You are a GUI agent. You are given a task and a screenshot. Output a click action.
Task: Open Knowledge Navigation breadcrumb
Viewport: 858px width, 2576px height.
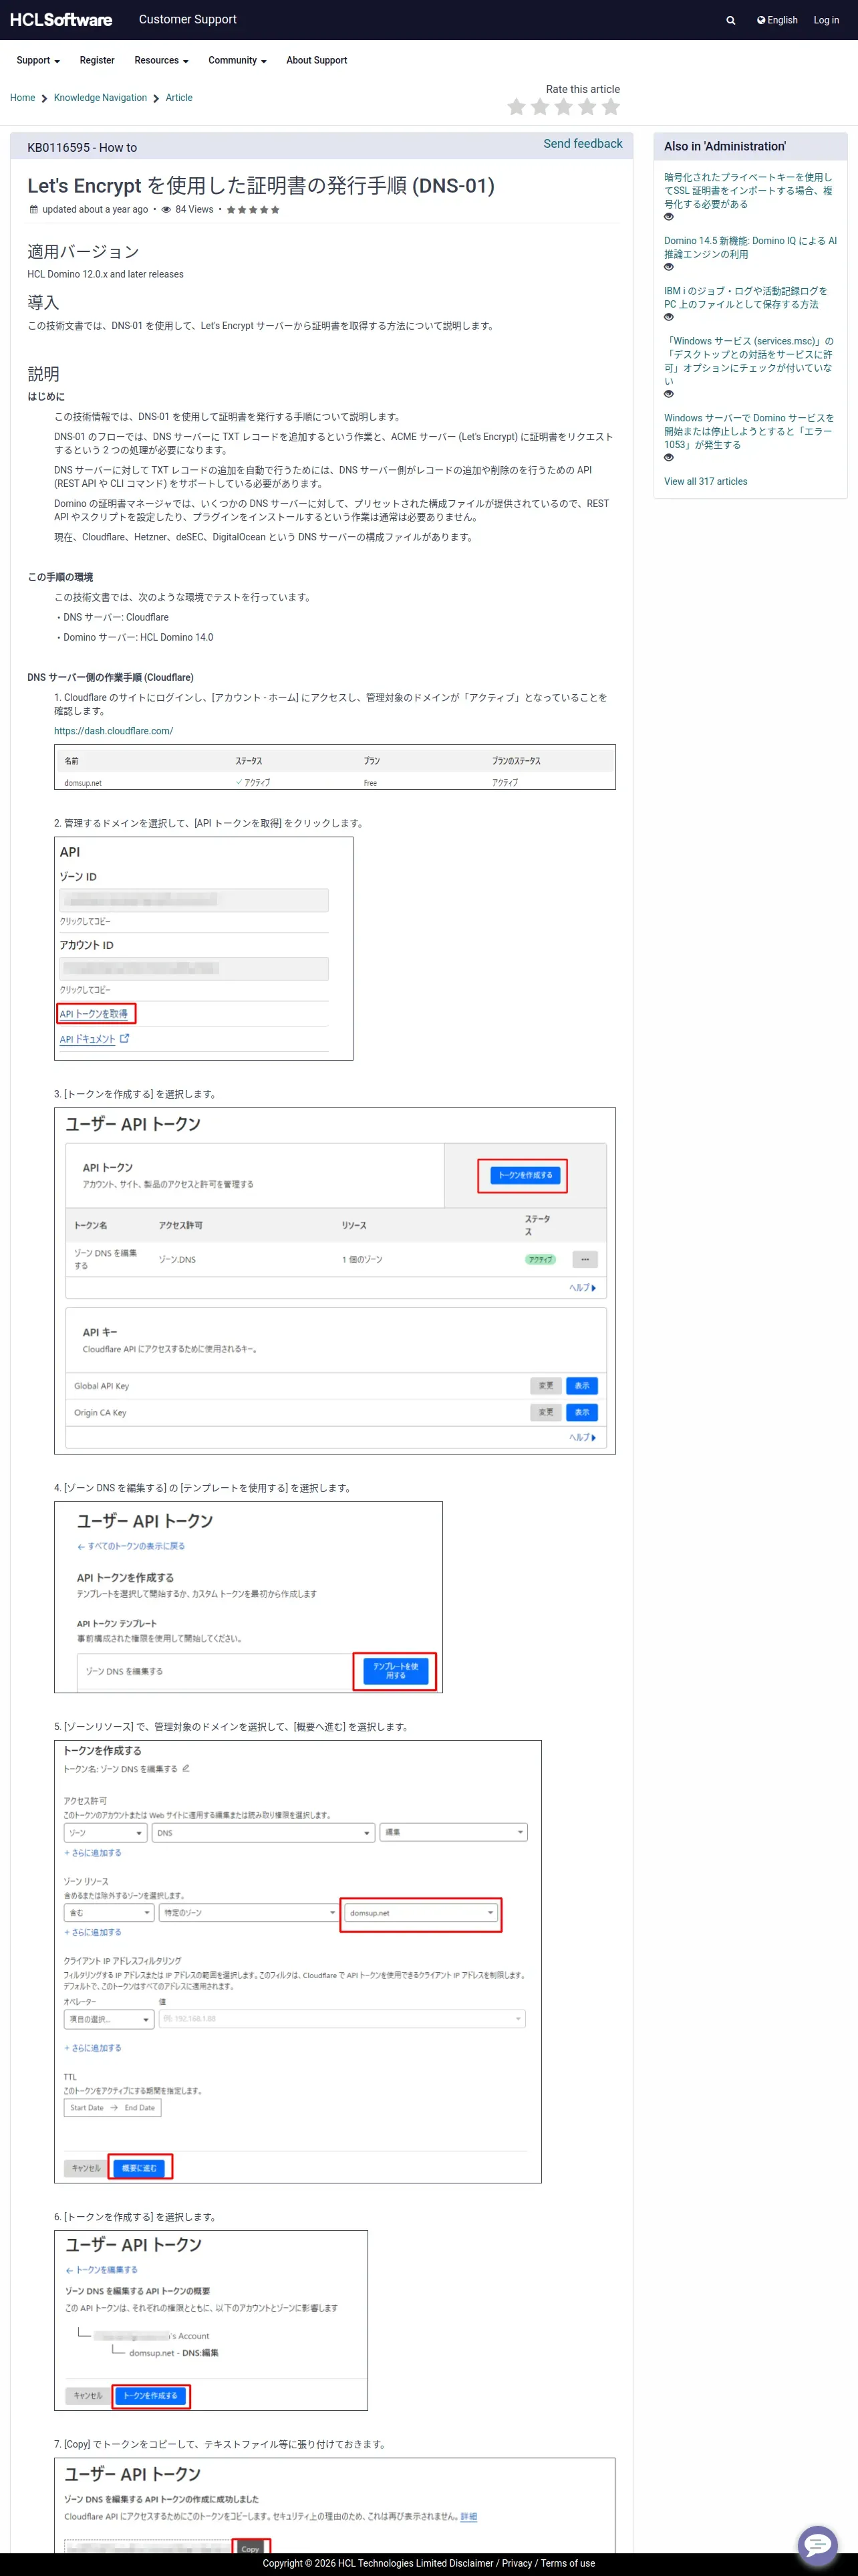[x=100, y=98]
